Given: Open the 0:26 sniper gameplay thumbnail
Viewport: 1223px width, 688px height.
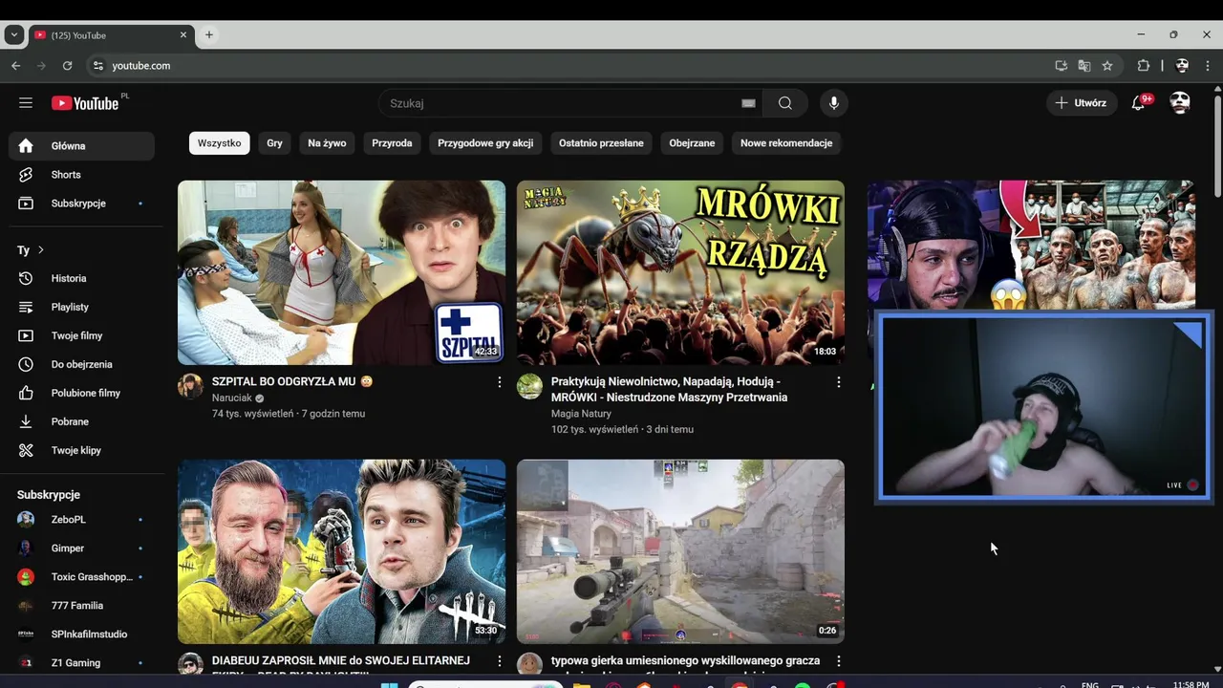Looking at the screenshot, I should pyautogui.click(x=680, y=551).
